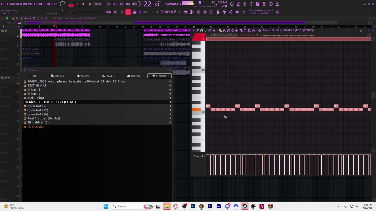Viewport: 376px width, 211px height.
Task: Open the OPTIONS menu
Action: [x=39, y=4]
